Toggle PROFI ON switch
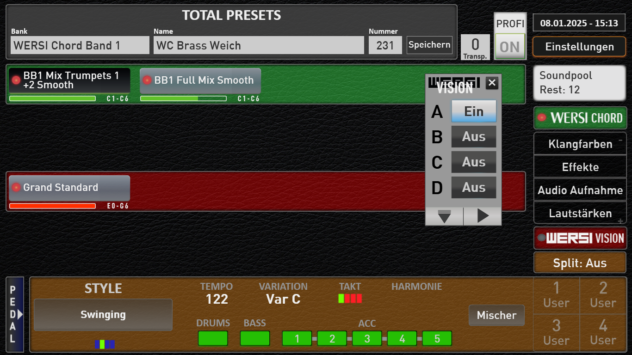The image size is (632, 355). click(x=510, y=47)
